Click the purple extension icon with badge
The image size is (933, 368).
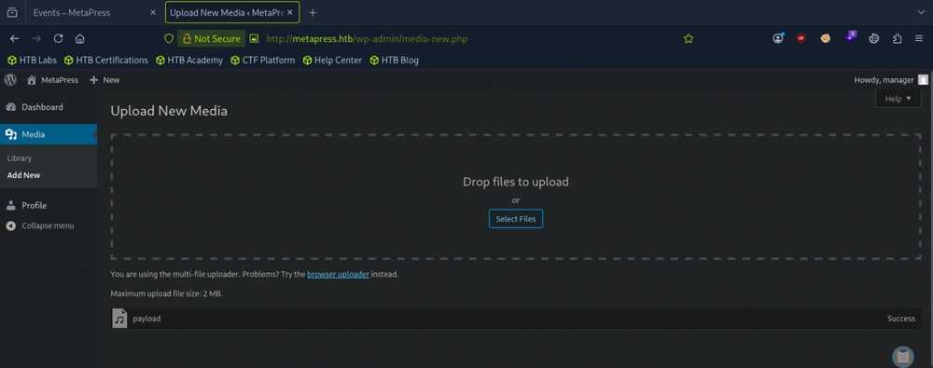coord(850,37)
